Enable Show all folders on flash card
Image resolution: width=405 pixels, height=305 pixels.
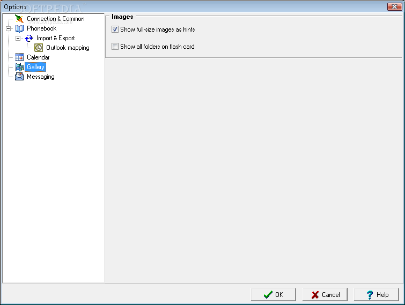115,47
